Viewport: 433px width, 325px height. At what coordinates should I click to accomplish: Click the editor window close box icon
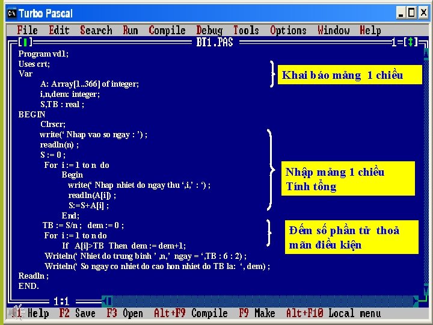[x=25, y=42]
